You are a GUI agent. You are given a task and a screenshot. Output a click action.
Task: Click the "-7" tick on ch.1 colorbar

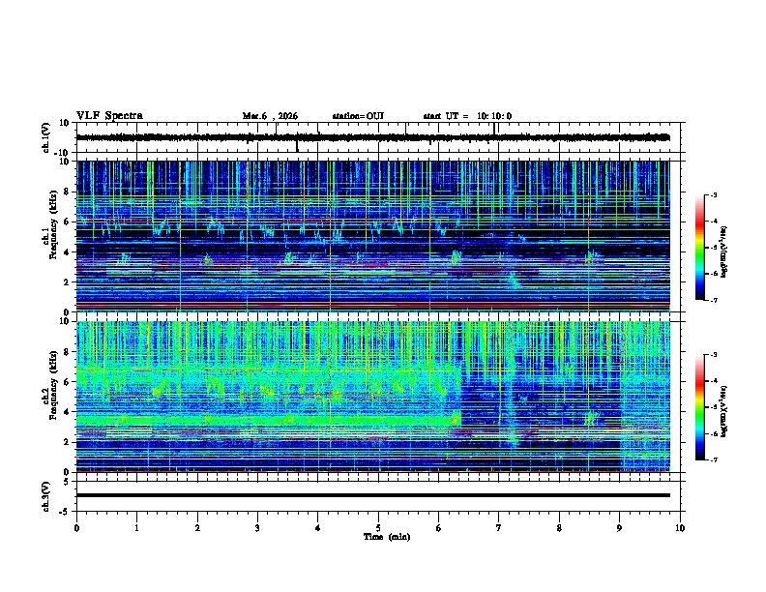pyautogui.click(x=713, y=300)
